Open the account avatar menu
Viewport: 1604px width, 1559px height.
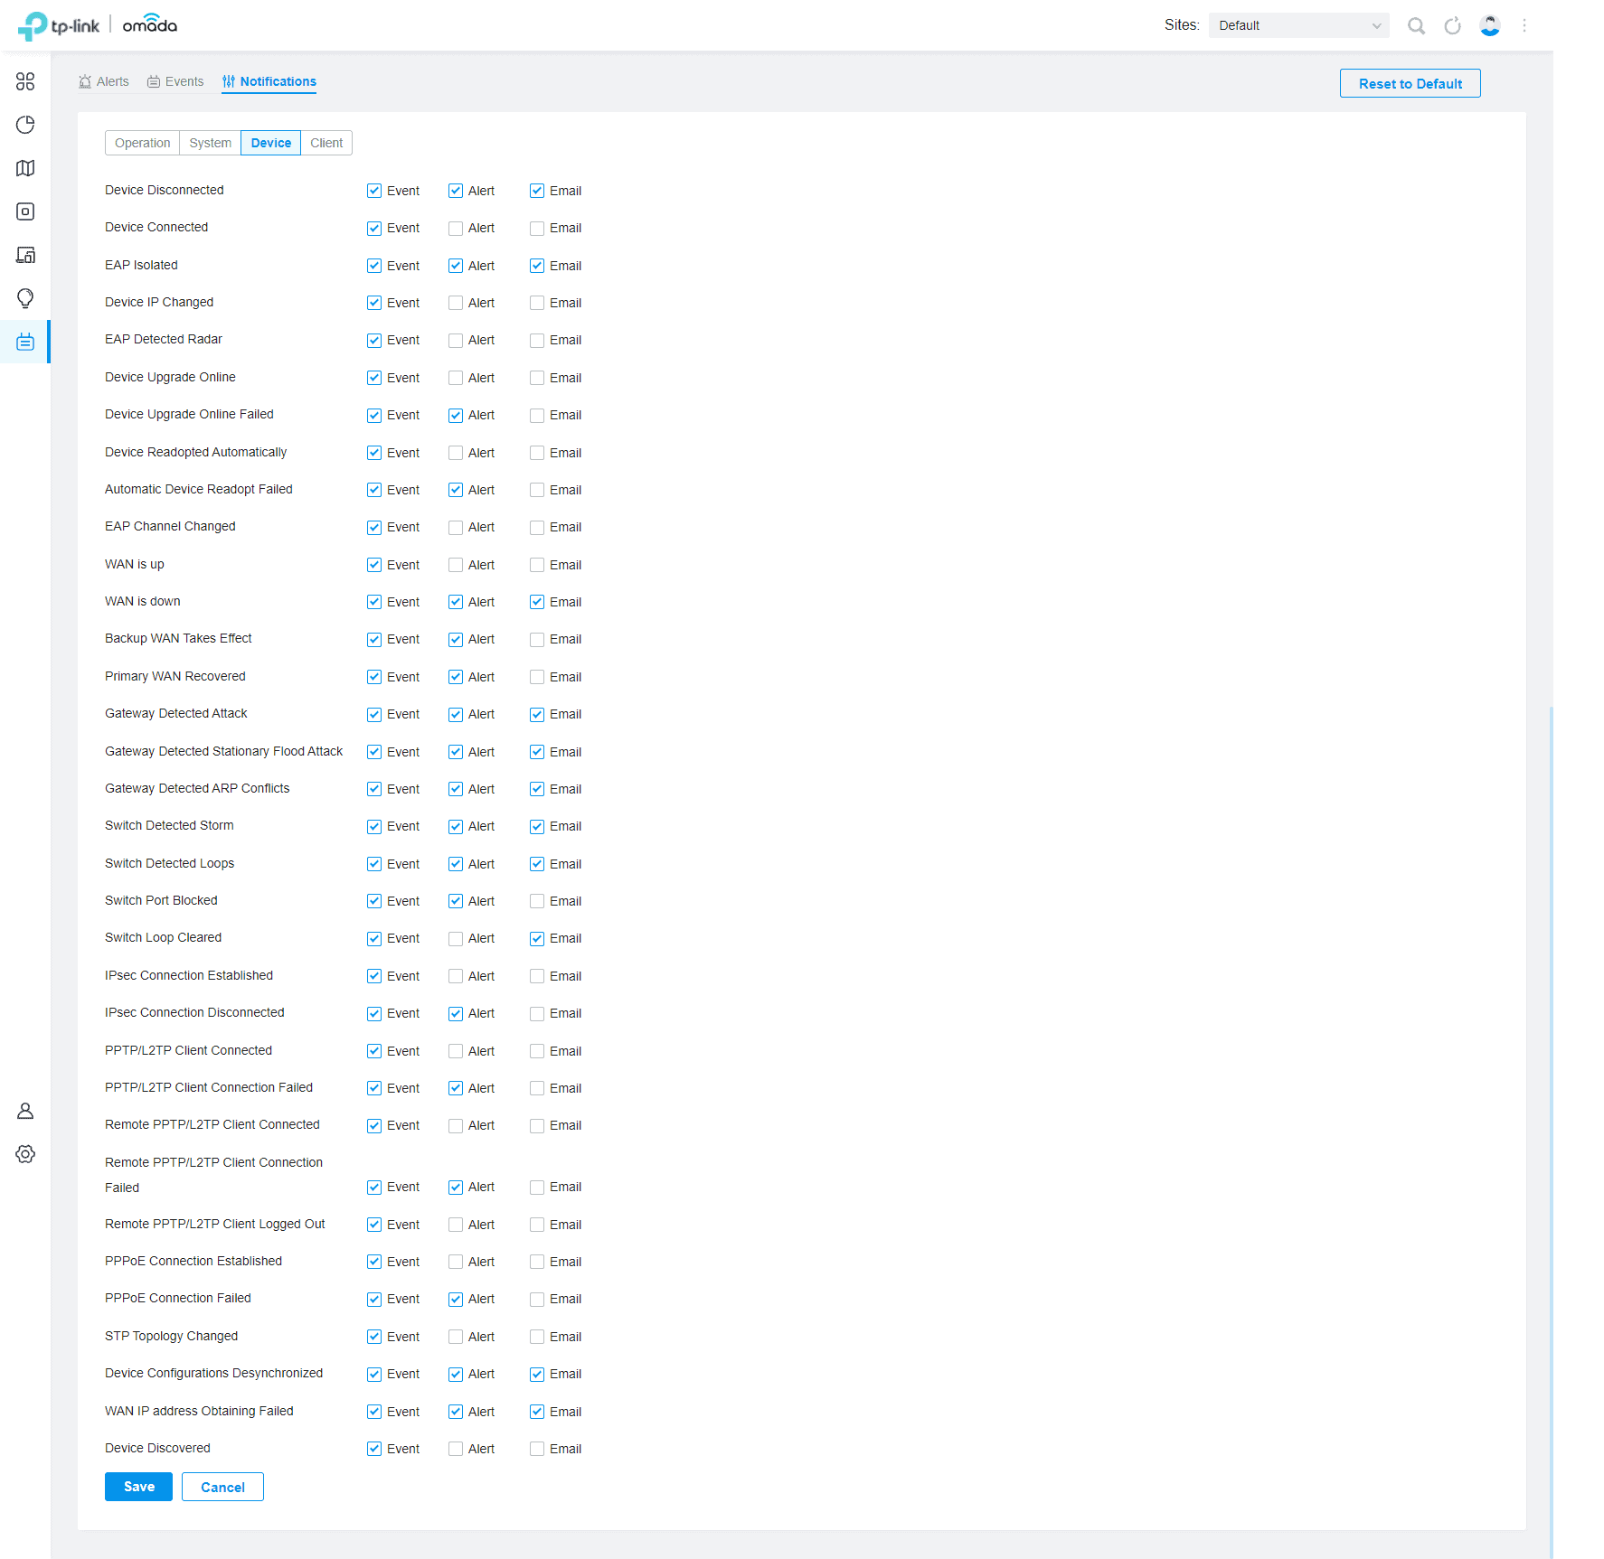coord(1490,26)
